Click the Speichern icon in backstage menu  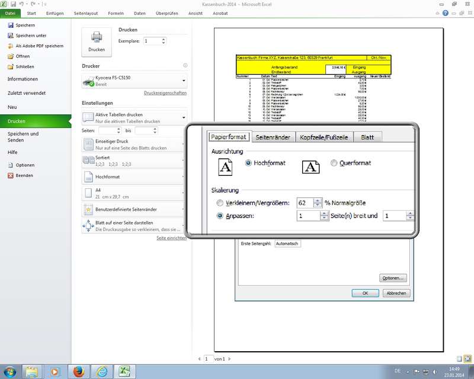tap(11, 25)
